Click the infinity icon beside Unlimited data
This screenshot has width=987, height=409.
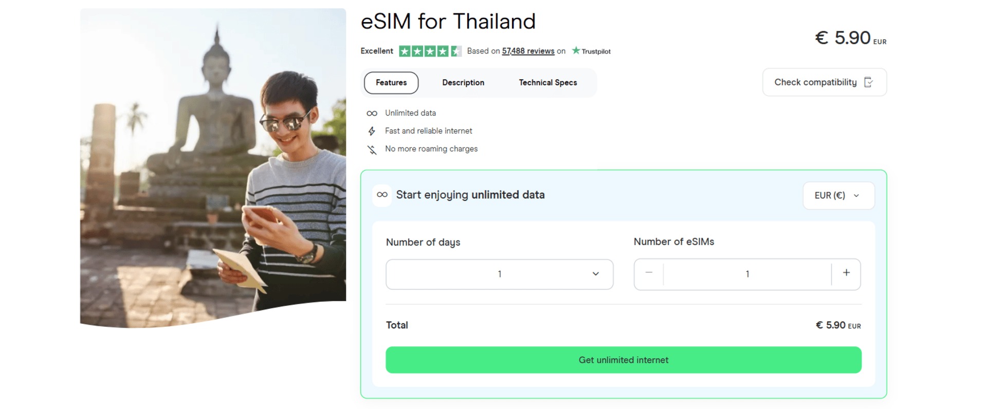tap(372, 113)
